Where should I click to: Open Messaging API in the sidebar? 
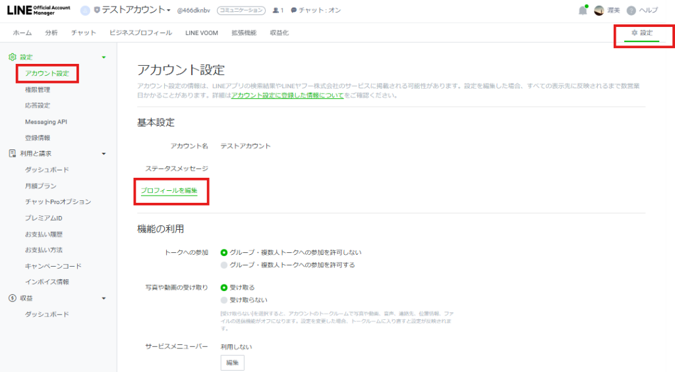pyautogui.click(x=46, y=122)
